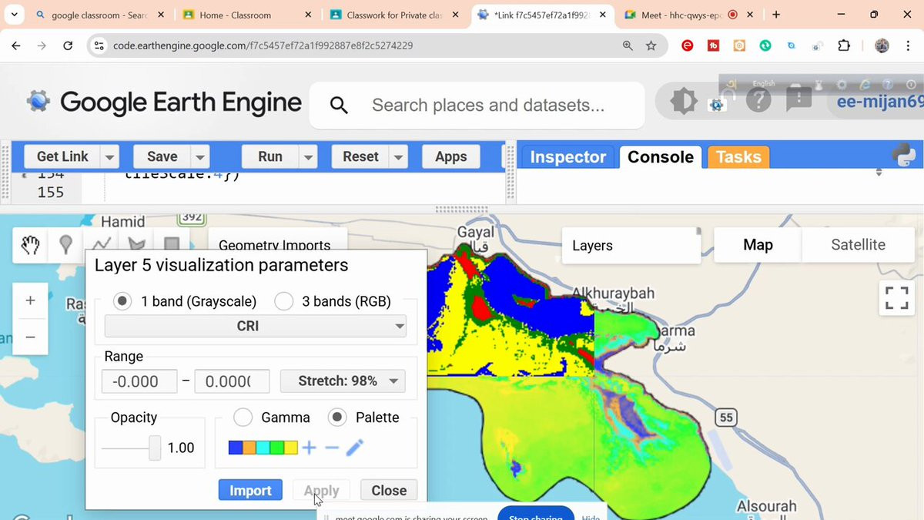
Task: Expand the Stretch: 98% dropdown
Action: (342, 381)
